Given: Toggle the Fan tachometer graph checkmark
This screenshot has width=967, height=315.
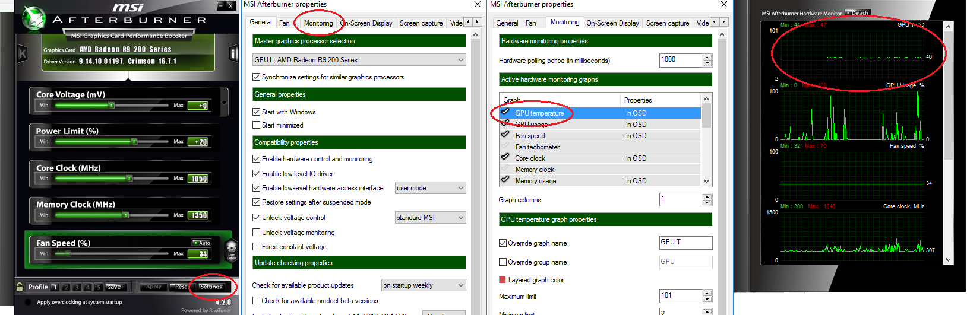Looking at the screenshot, I should coord(505,146).
